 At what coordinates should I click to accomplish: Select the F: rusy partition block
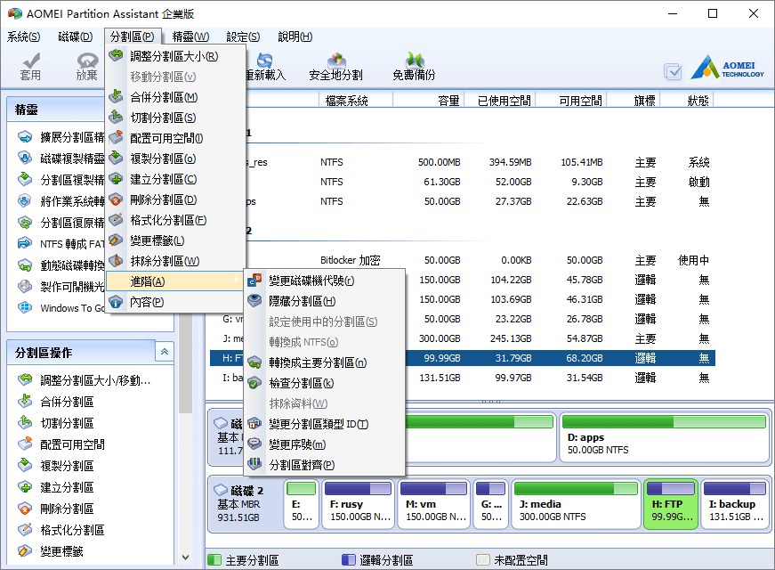[x=359, y=504]
